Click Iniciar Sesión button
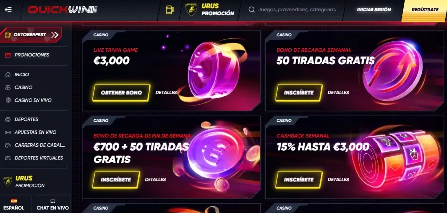The height and width of the screenshot is (213, 447). 373,10
